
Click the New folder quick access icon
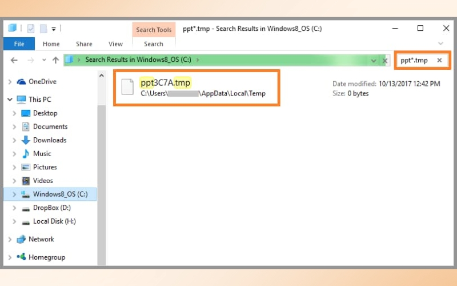click(x=43, y=29)
